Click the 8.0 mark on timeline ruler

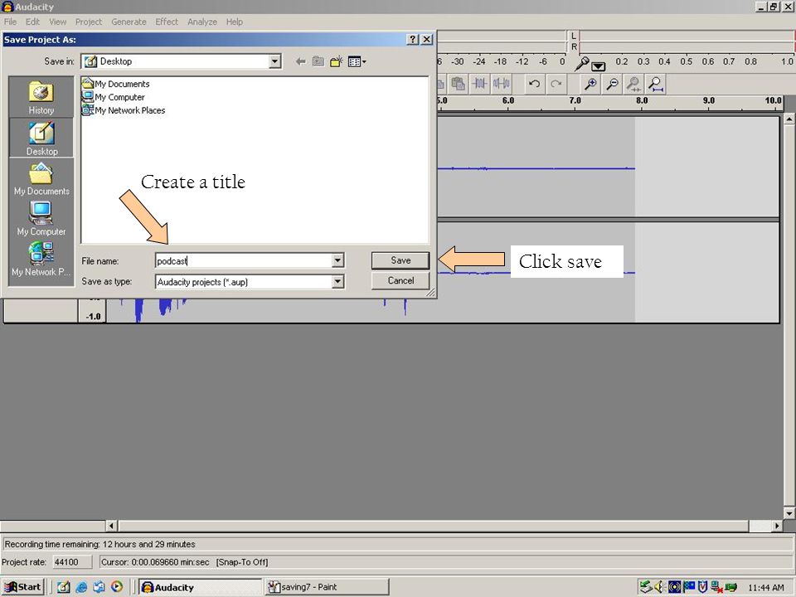(642, 100)
